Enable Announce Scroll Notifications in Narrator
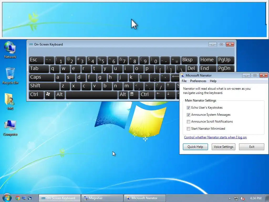Image resolution: width=269 pixels, height=202 pixels. 188,122
